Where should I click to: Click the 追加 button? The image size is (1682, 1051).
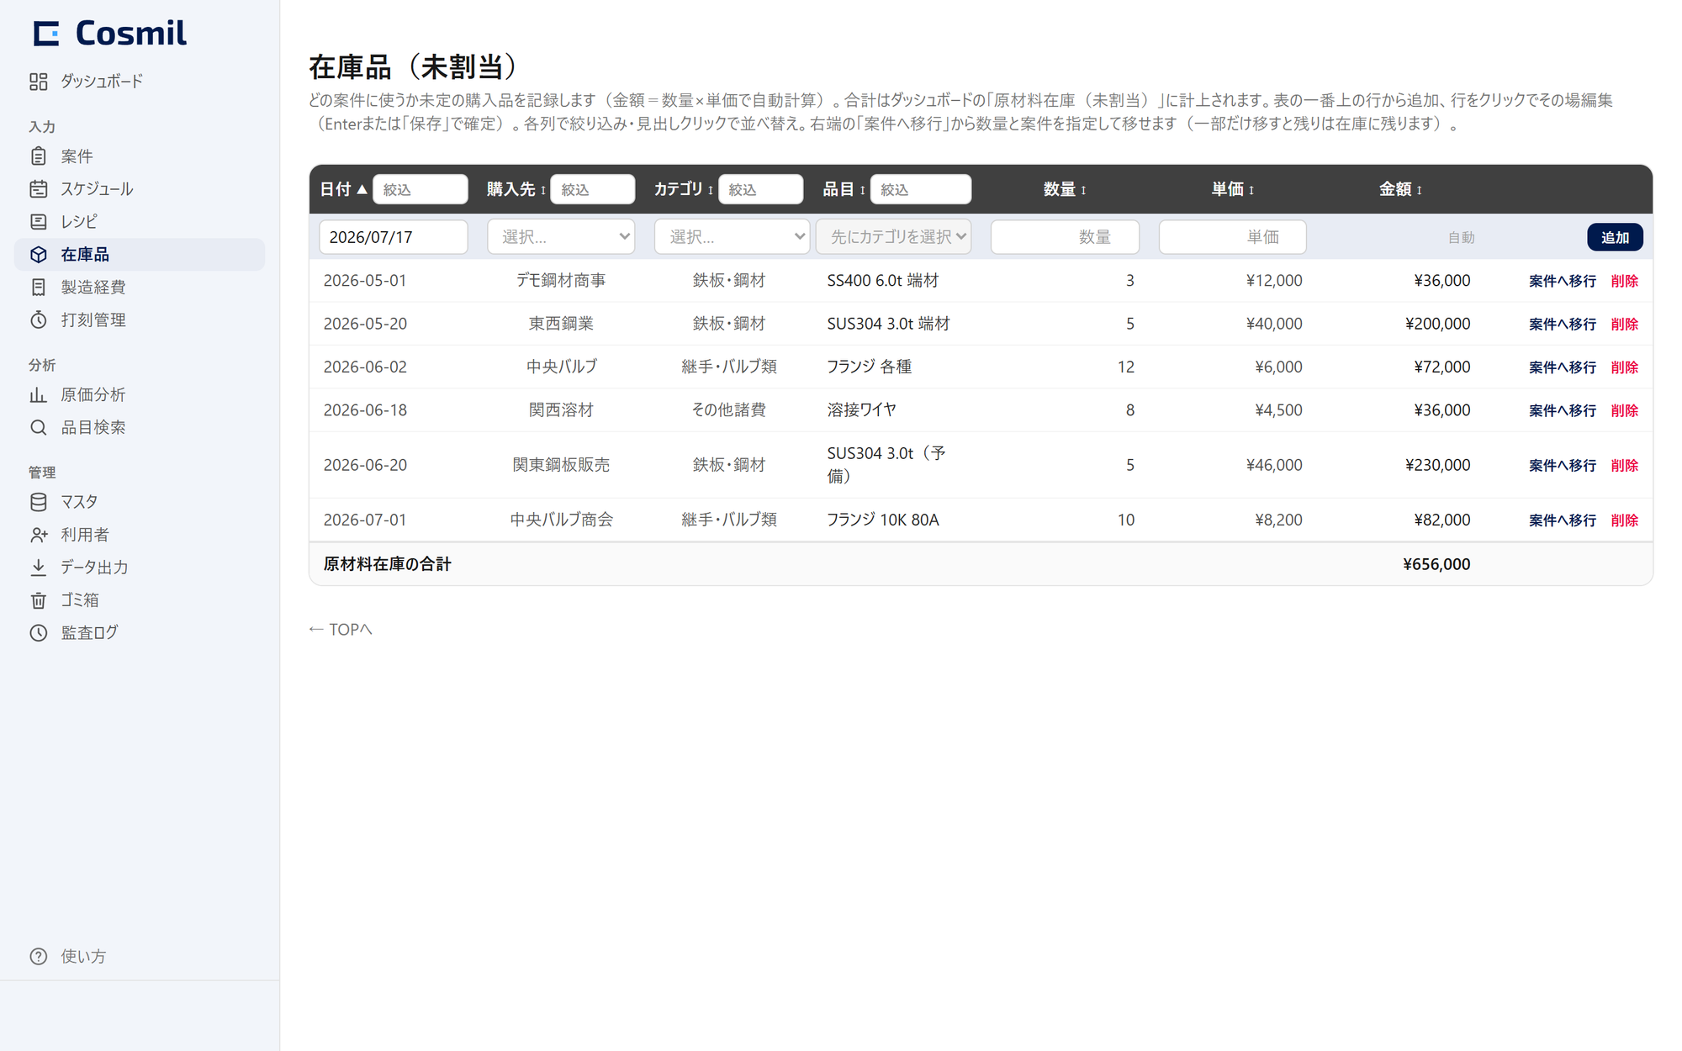pyautogui.click(x=1615, y=237)
